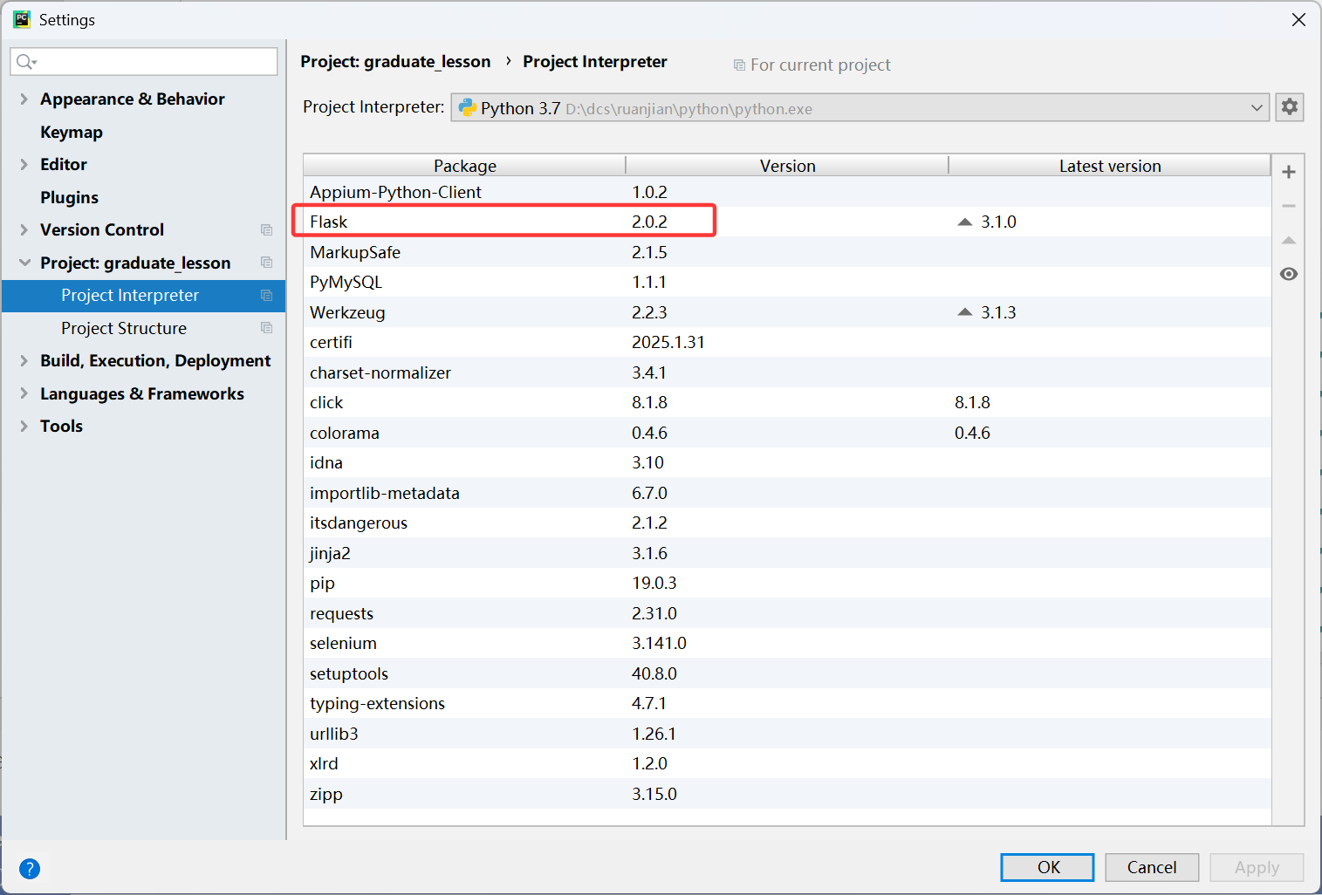1322x895 pixels.
Task: Select the click package row
Action: 787,402
